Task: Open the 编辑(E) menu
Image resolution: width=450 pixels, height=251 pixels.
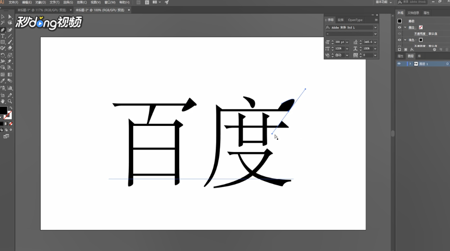Action: (x=27, y=2)
